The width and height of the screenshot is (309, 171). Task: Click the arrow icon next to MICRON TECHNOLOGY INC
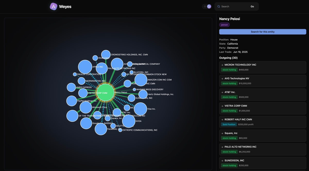(222, 65)
